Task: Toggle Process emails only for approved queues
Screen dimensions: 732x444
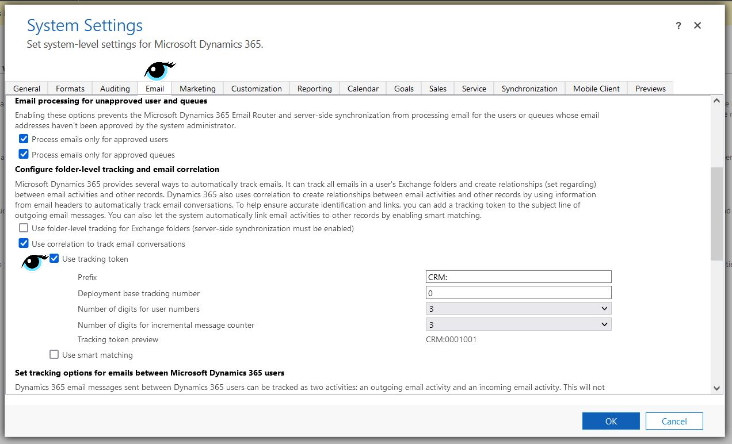Action: [24, 154]
